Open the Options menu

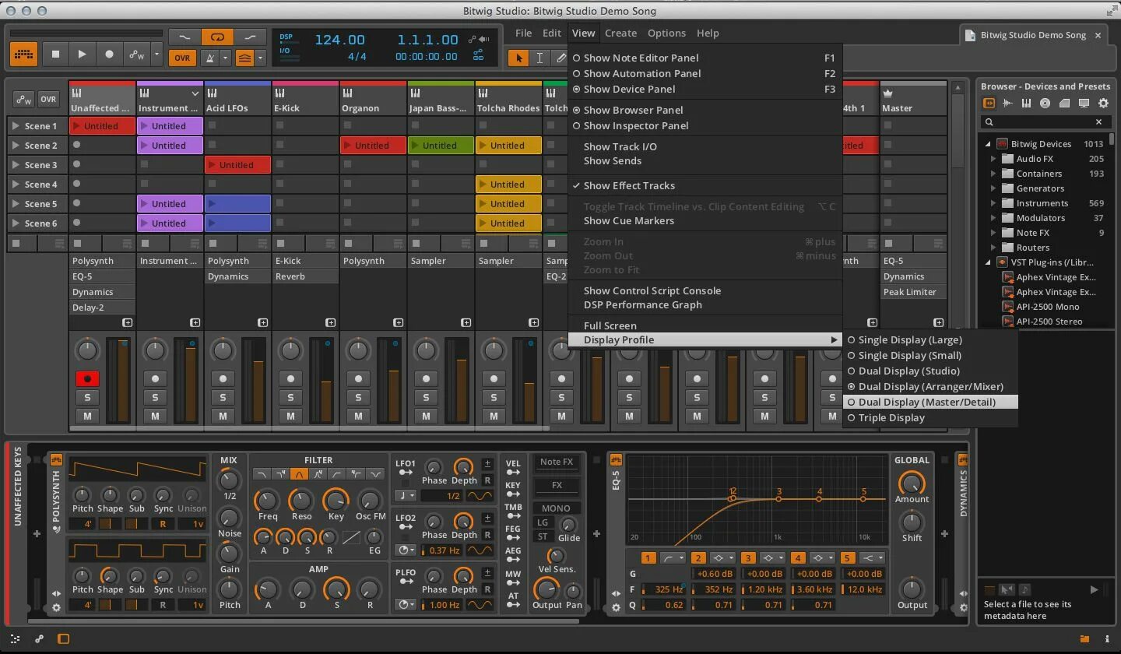pos(666,33)
